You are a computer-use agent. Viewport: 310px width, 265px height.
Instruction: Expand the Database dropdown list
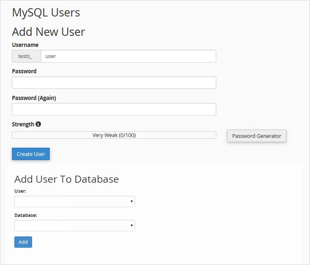point(74,225)
